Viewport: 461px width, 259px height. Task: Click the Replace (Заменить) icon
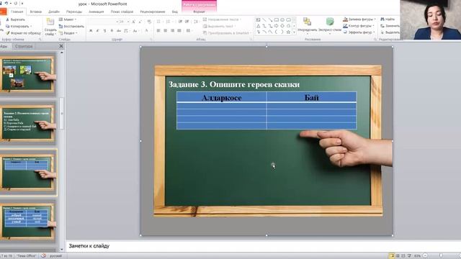(x=382, y=26)
